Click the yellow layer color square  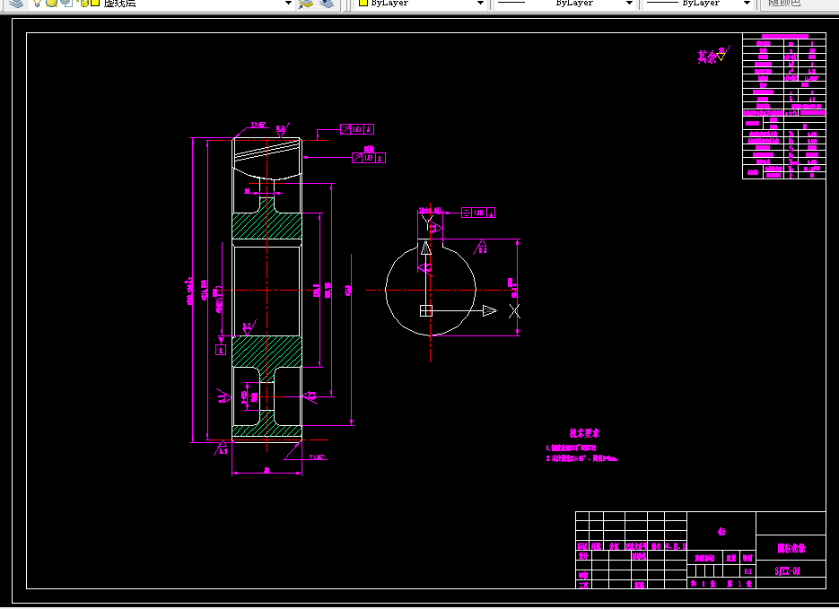pyautogui.click(x=95, y=3)
